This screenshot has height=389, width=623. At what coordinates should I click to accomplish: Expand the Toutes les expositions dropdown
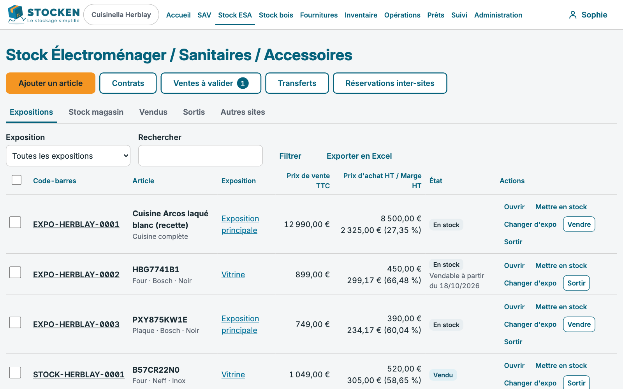coord(68,156)
